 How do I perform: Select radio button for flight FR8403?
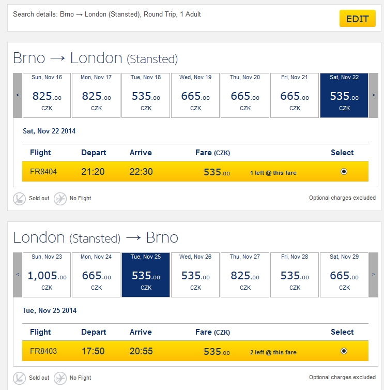[344, 351]
